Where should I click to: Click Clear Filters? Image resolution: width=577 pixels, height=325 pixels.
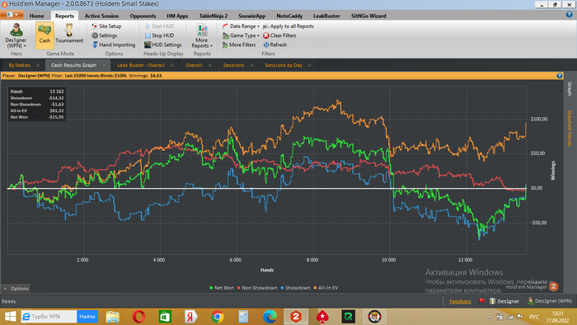click(279, 35)
